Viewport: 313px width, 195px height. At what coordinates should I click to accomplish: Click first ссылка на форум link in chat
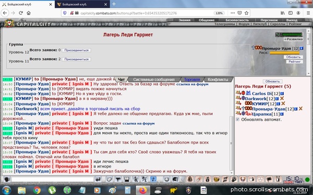(x=192, y=84)
